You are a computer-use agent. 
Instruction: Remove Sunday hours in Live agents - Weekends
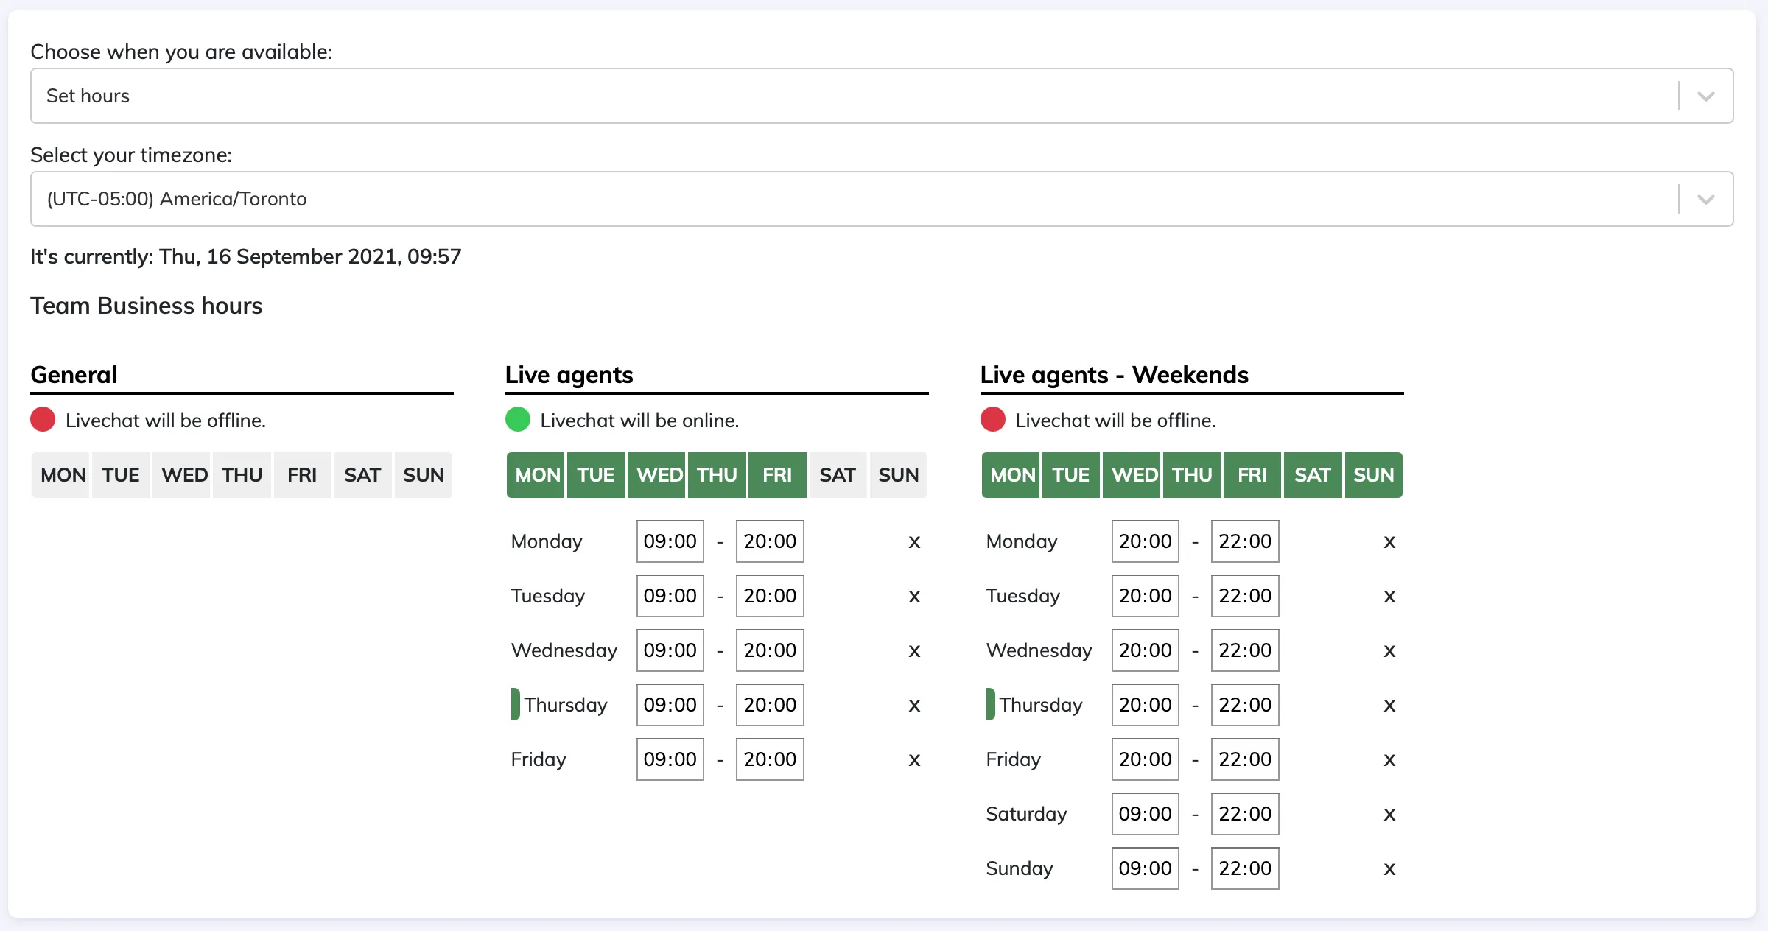point(1389,869)
